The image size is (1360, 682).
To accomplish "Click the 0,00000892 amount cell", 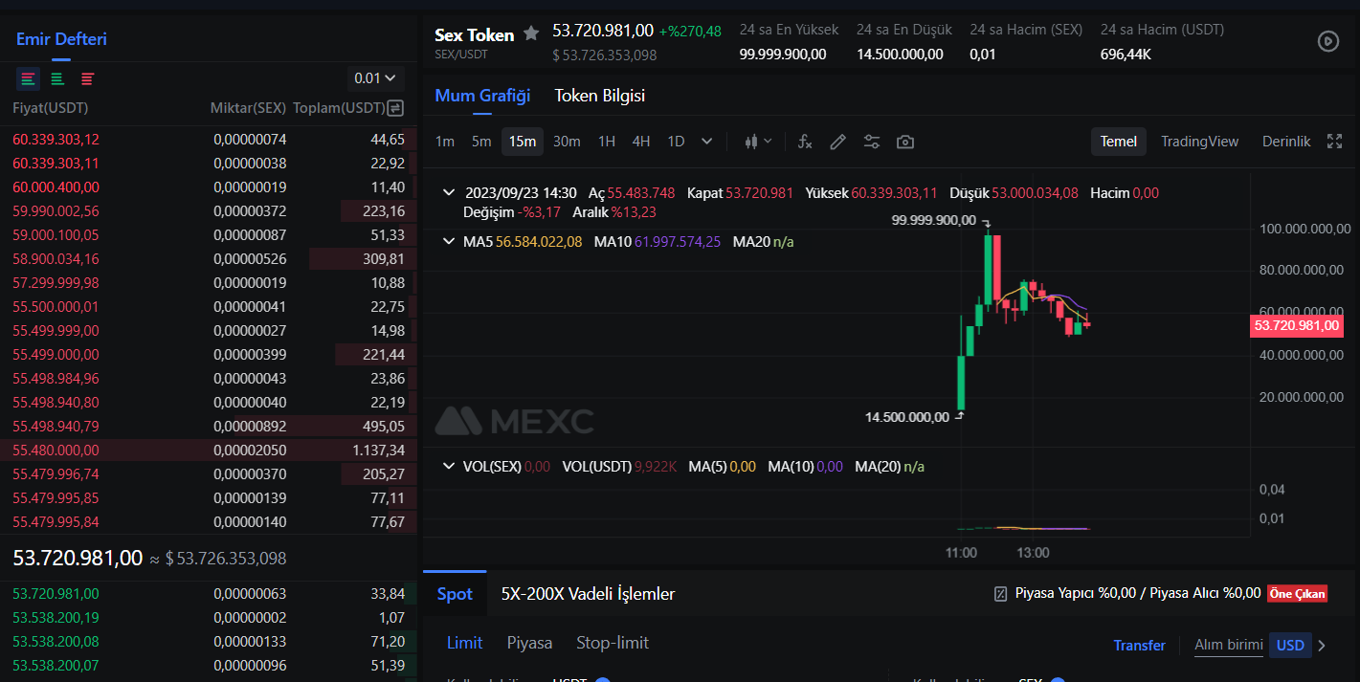I will (250, 427).
